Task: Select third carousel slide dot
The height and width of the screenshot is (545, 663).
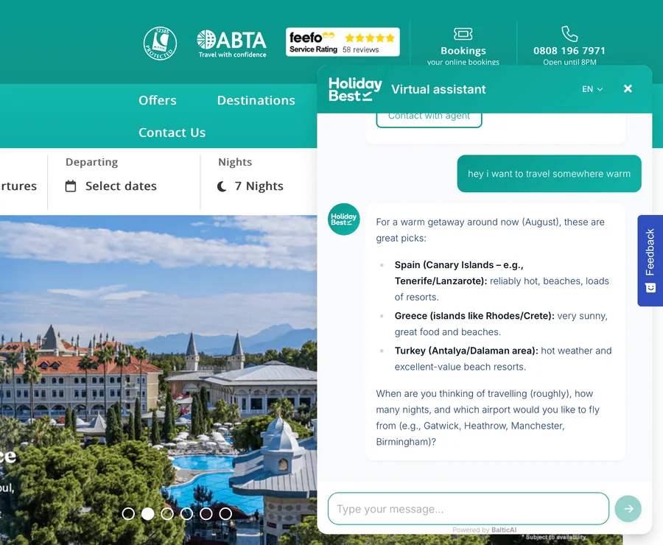Action: tap(167, 514)
